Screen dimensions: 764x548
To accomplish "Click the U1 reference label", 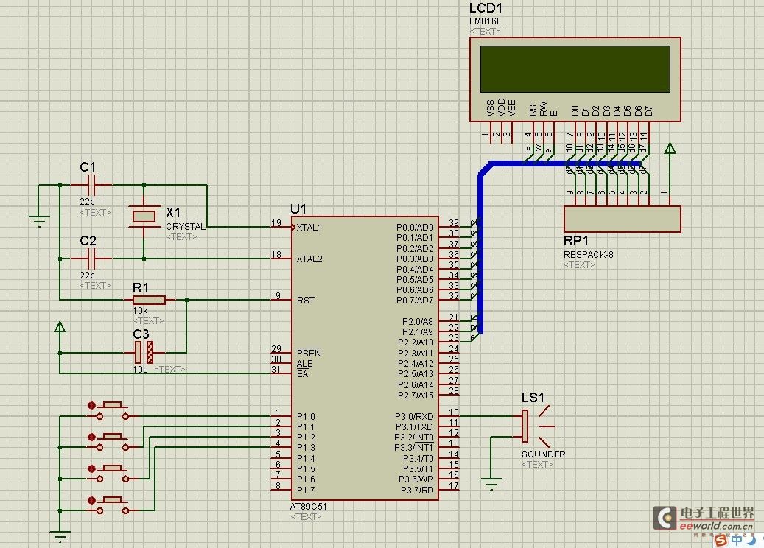I will point(298,209).
